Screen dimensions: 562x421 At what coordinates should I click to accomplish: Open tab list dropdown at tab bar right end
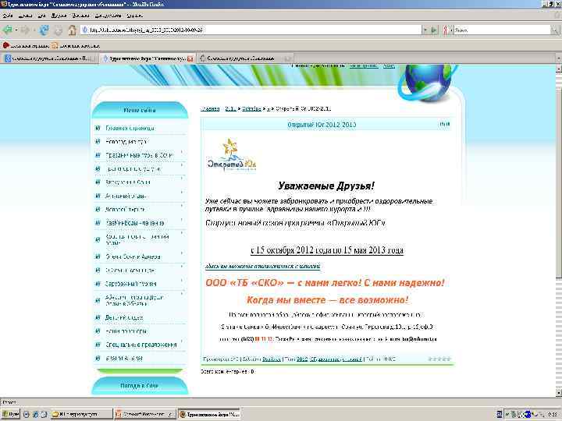(x=558, y=58)
